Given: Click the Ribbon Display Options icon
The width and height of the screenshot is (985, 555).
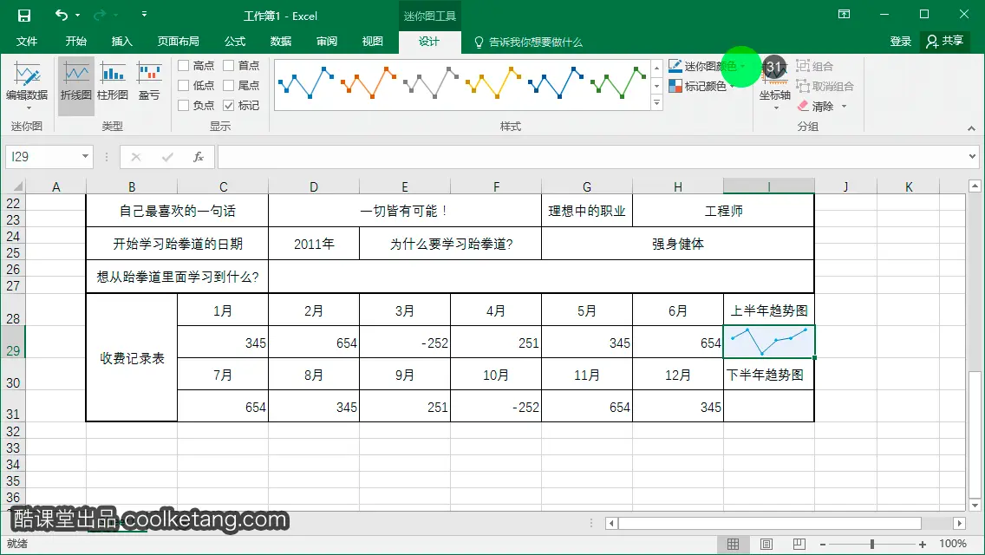Looking at the screenshot, I should tap(844, 15).
